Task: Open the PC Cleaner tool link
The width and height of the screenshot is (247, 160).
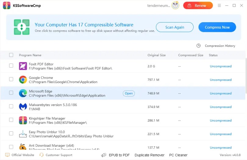Action: (178, 155)
